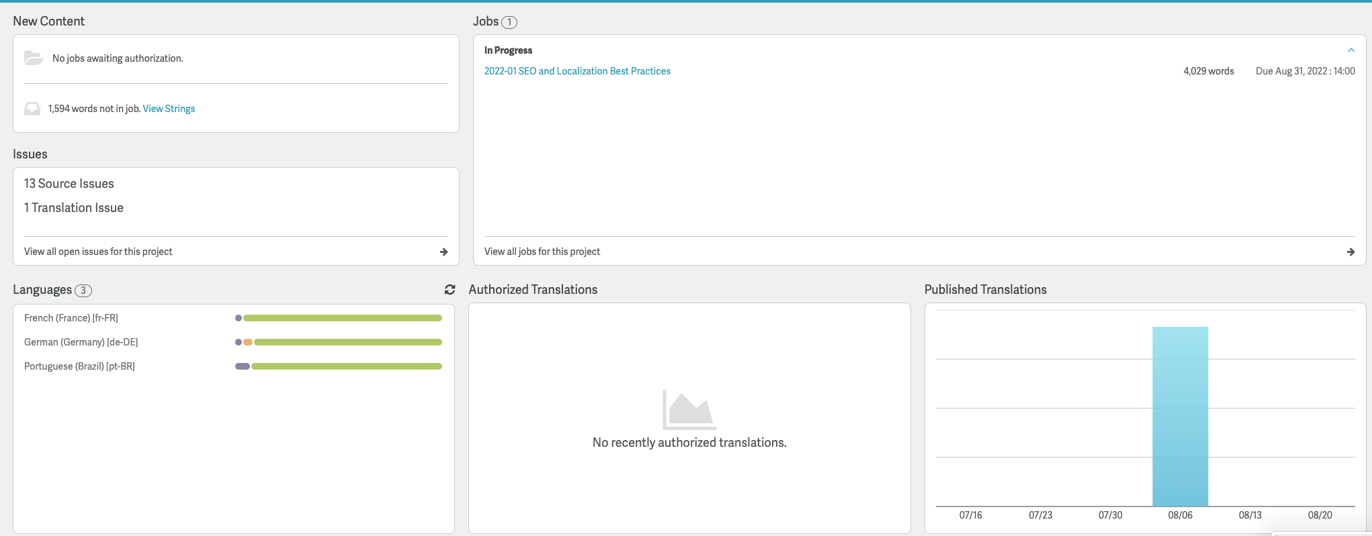Click View all jobs for this project
The height and width of the screenshot is (536, 1372).
(542, 252)
